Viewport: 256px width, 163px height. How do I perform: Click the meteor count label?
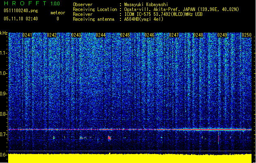[x=58, y=13]
